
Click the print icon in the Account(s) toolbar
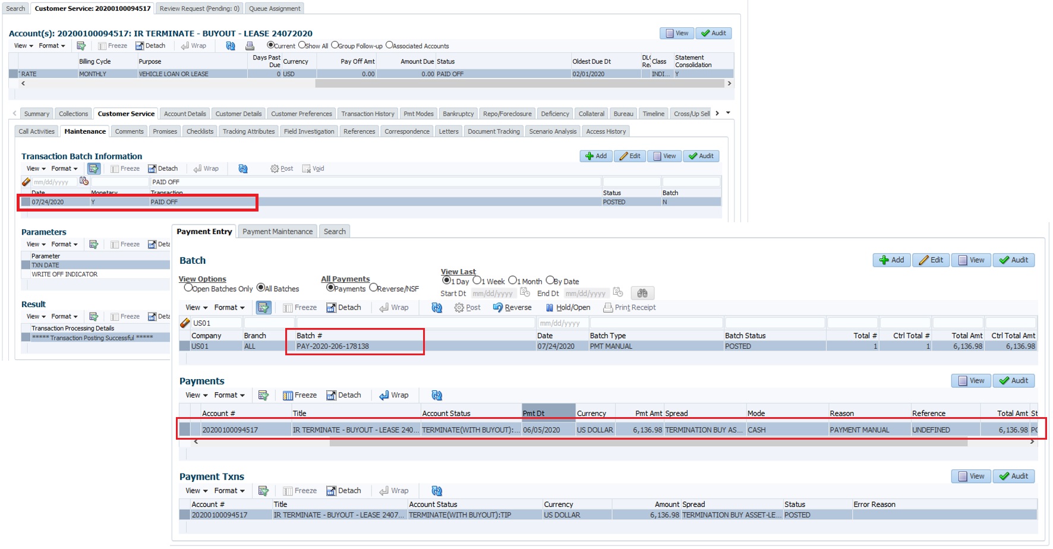(x=250, y=46)
